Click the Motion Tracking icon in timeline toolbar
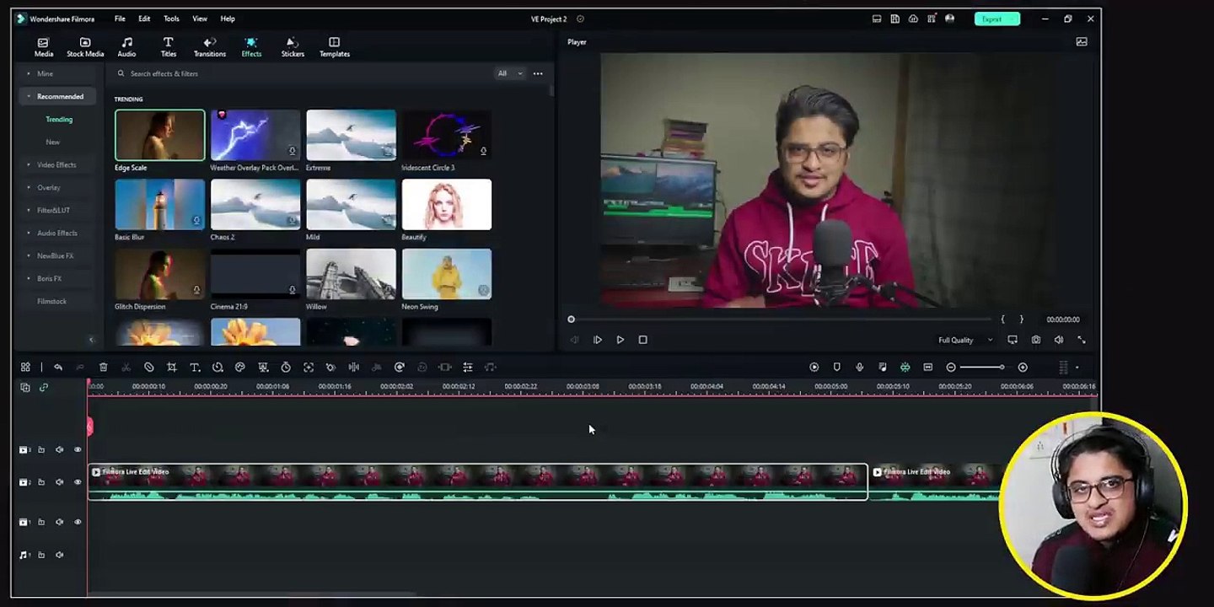The height and width of the screenshot is (607, 1214). click(x=308, y=368)
